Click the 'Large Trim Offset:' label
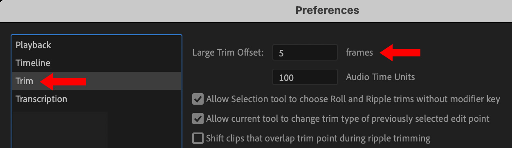 pyautogui.click(x=228, y=53)
